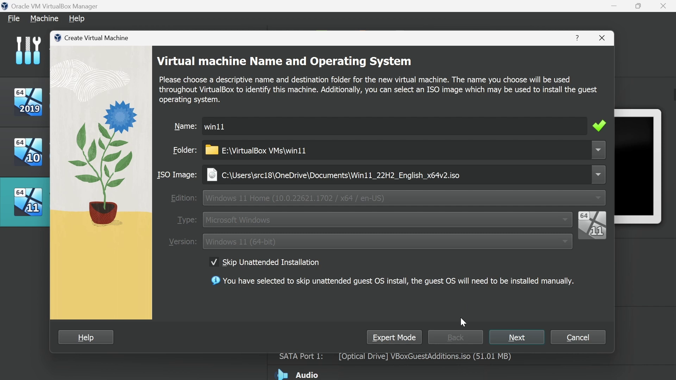Click the Next button

coord(517,337)
